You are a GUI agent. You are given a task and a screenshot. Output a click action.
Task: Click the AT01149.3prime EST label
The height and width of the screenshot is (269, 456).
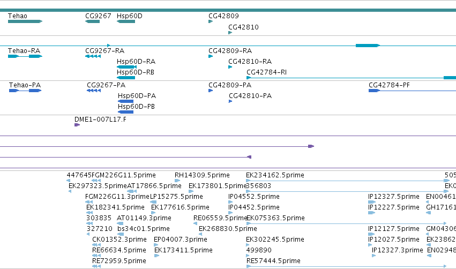[x=144, y=218]
